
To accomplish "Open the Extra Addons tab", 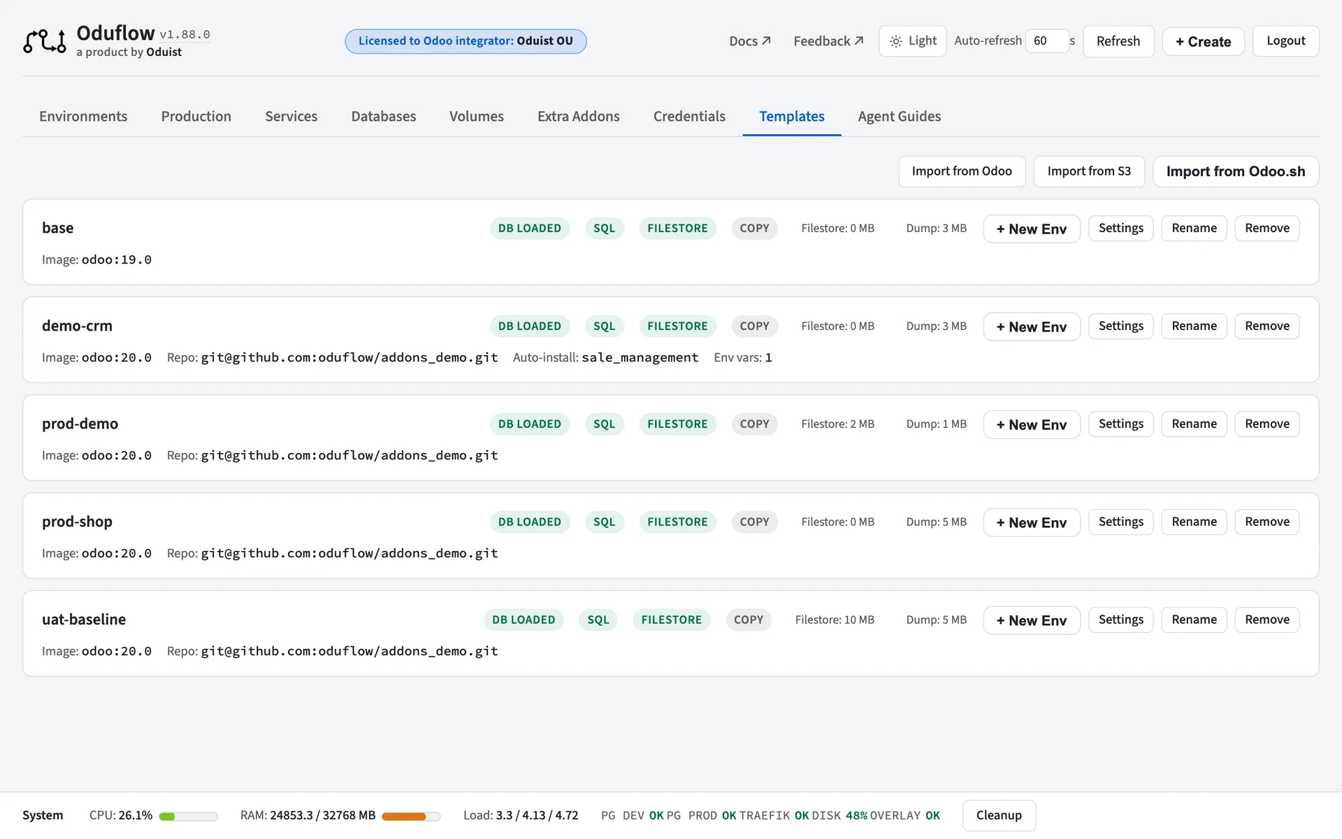I will point(578,116).
